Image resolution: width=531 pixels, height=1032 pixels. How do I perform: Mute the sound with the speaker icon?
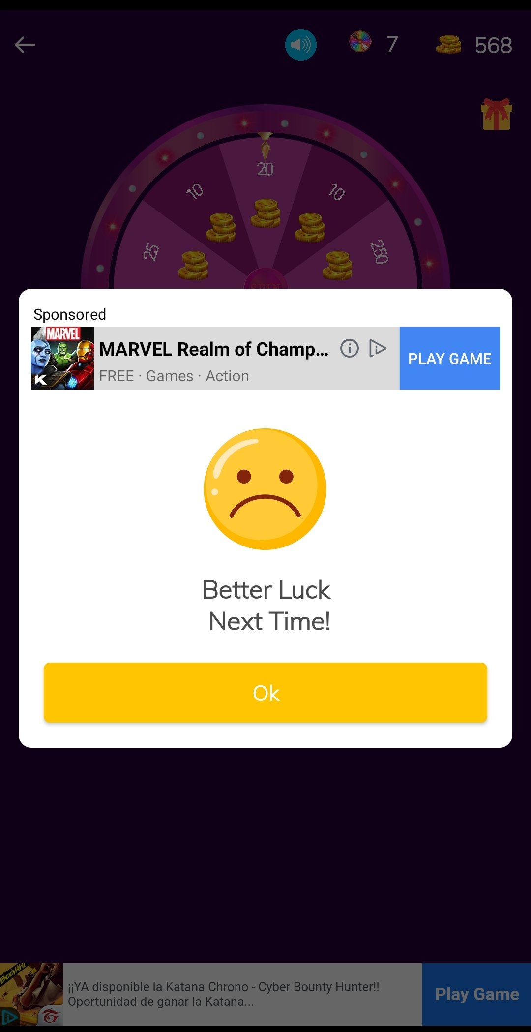tap(301, 45)
